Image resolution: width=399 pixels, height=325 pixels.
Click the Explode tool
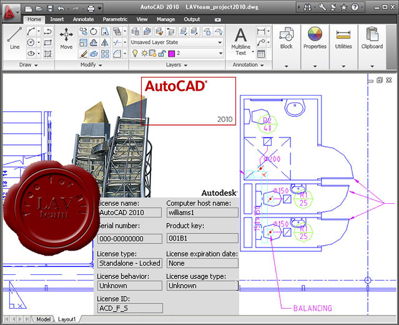coord(94,54)
